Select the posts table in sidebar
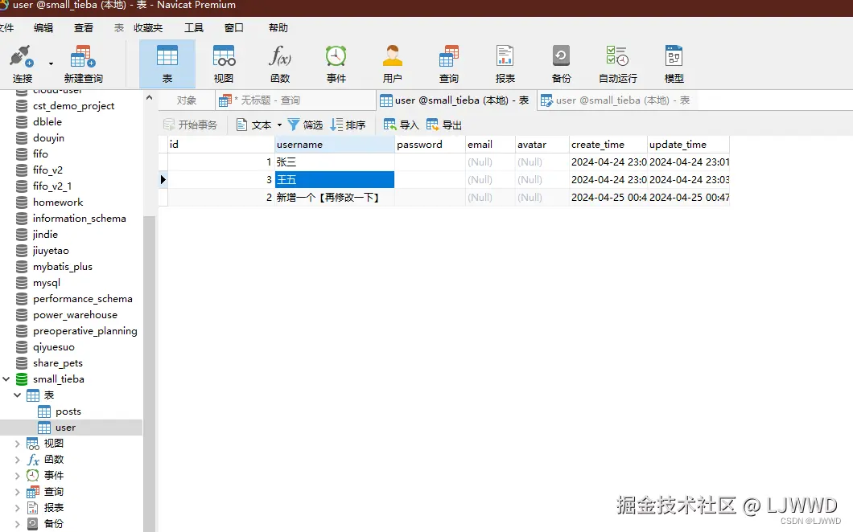 [x=68, y=411]
